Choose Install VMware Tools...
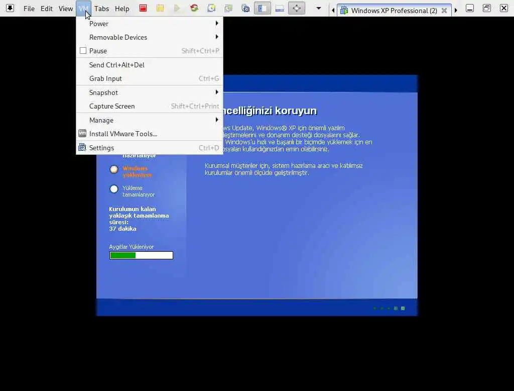The width and height of the screenshot is (514, 391). click(x=150, y=134)
